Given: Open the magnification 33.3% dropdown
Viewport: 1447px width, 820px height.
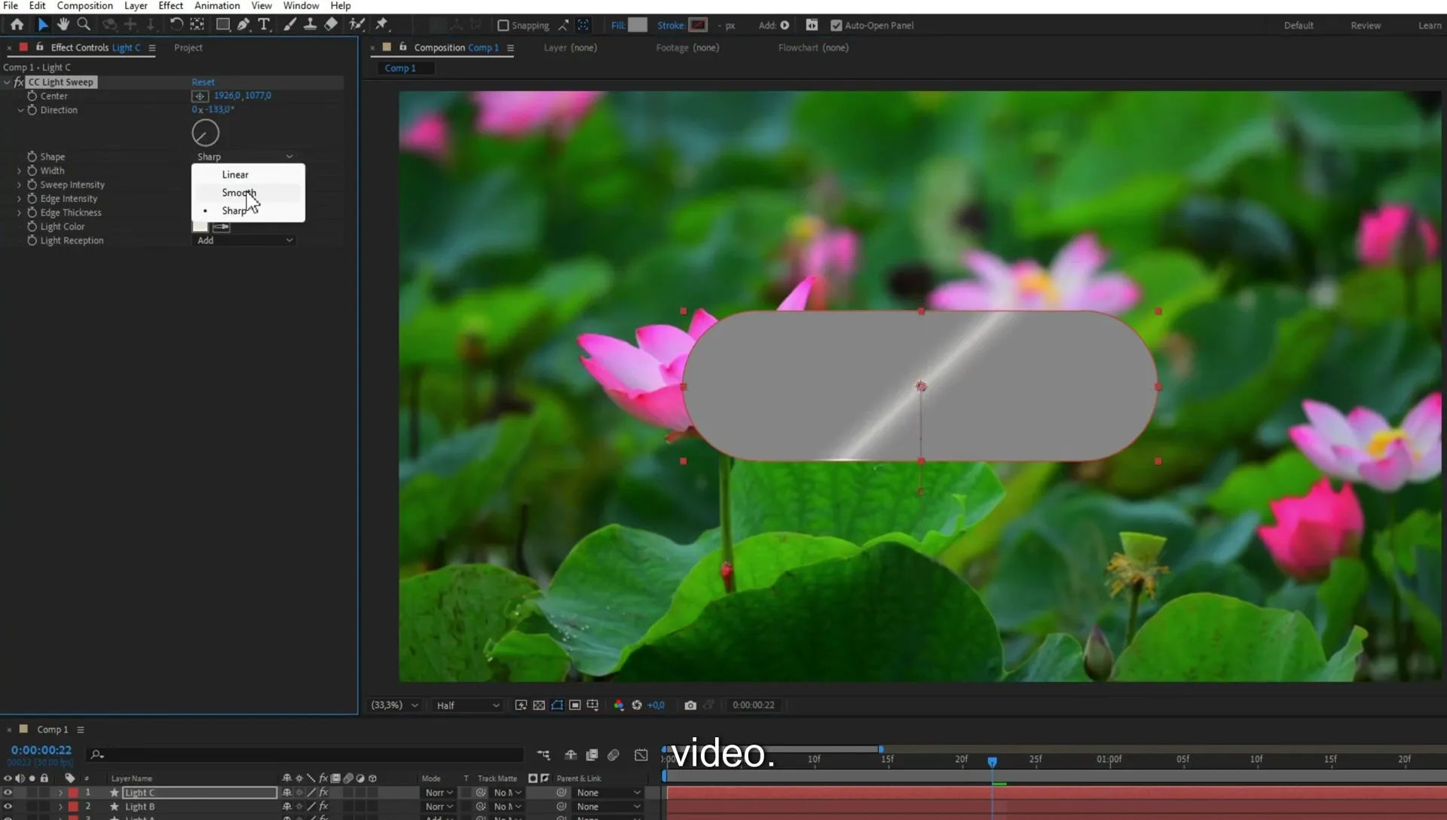Looking at the screenshot, I should click(394, 705).
